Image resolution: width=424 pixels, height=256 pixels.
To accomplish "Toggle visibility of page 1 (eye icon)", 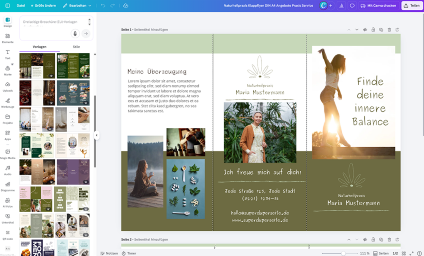I will (x=365, y=30).
